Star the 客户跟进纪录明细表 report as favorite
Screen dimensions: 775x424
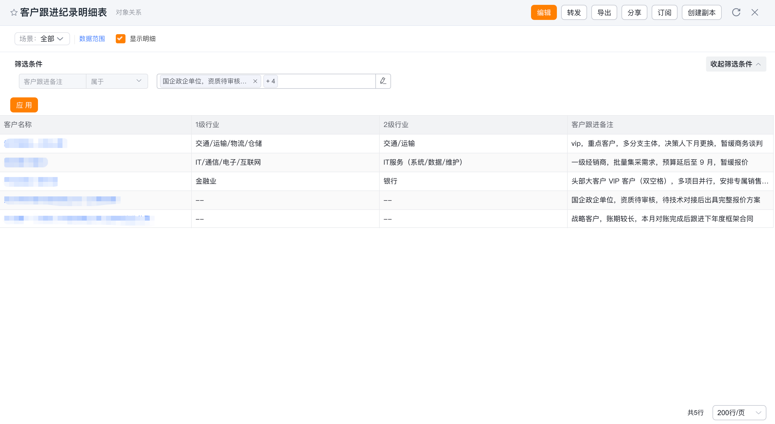click(14, 12)
